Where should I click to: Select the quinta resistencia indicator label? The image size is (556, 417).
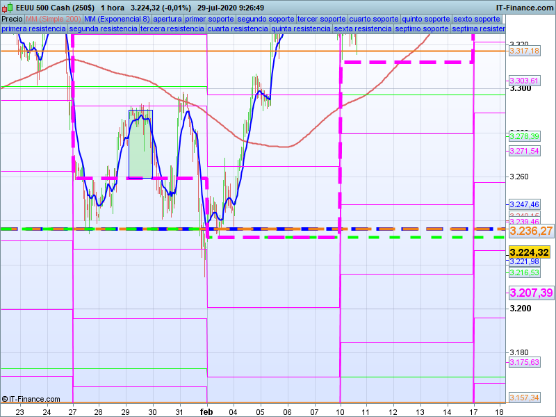(x=300, y=29)
